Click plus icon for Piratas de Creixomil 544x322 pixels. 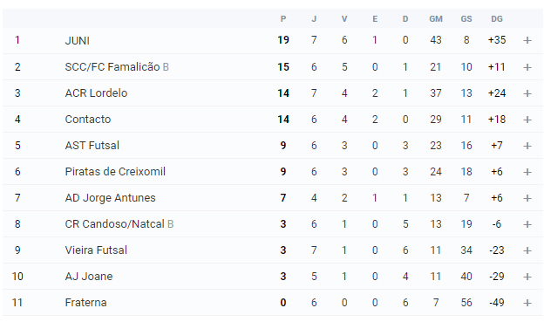click(527, 172)
